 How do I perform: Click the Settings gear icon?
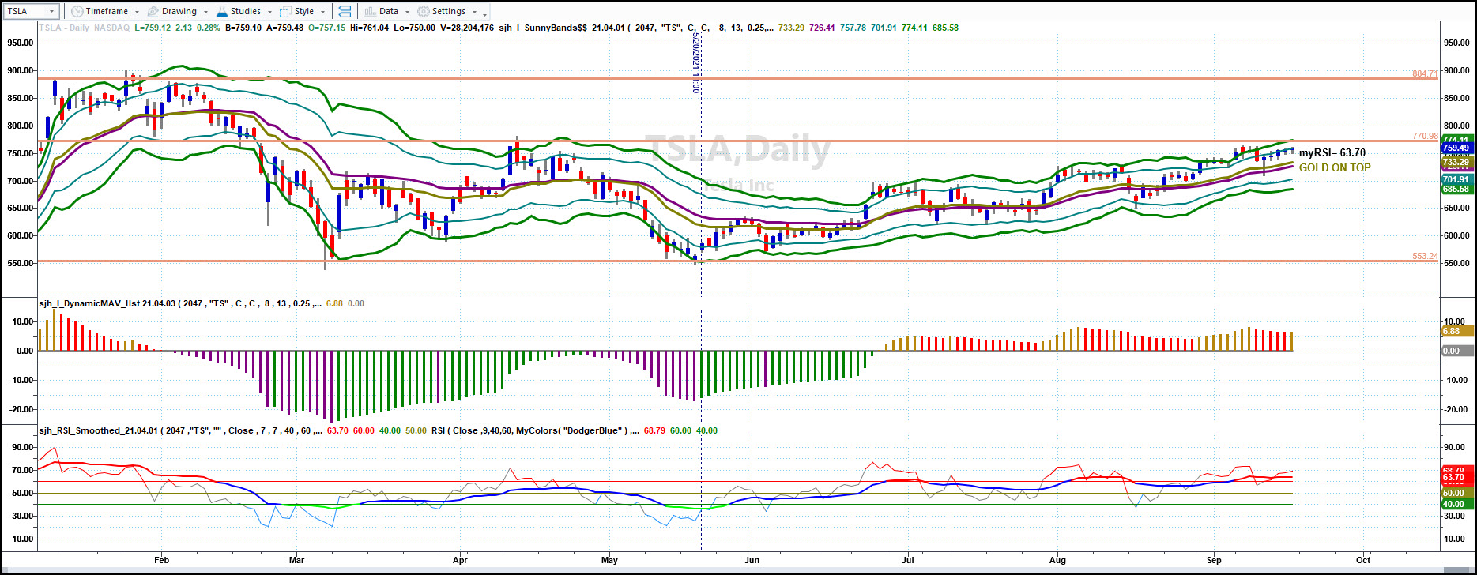pos(423,11)
